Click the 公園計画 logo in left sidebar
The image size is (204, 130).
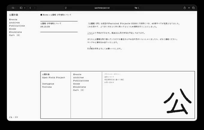click(13, 15)
